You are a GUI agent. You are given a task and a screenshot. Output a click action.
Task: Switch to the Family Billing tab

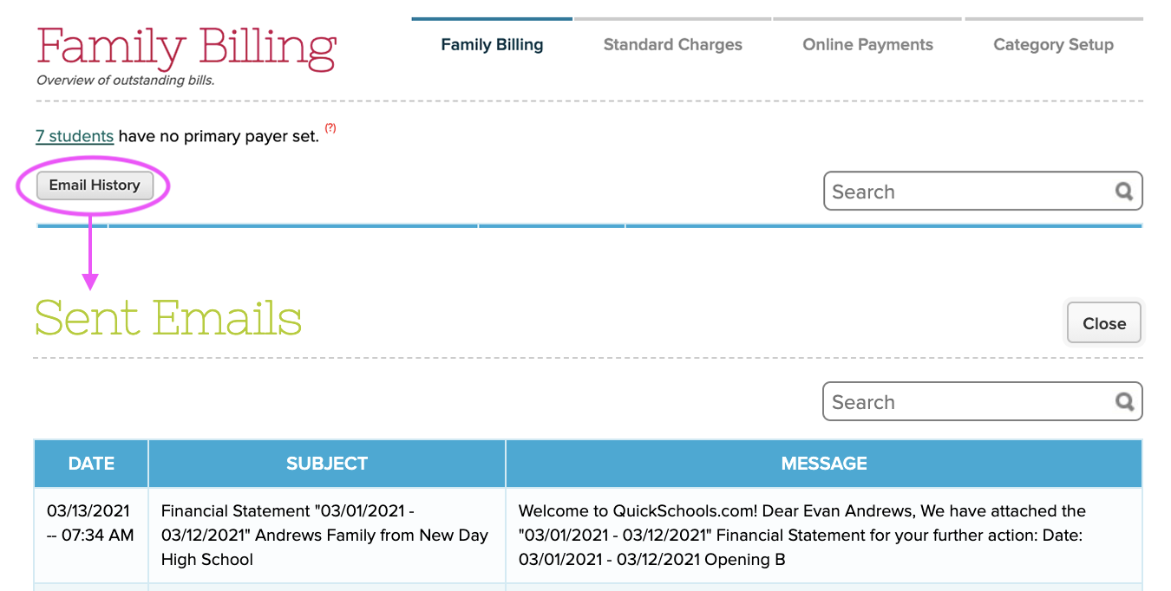pyautogui.click(x=492, y=44)
